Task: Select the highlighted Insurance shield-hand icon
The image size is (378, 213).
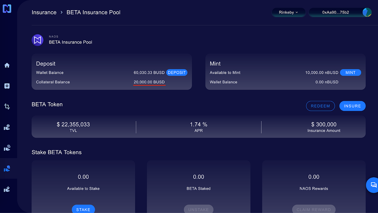Action: click(x=7, y=169)
